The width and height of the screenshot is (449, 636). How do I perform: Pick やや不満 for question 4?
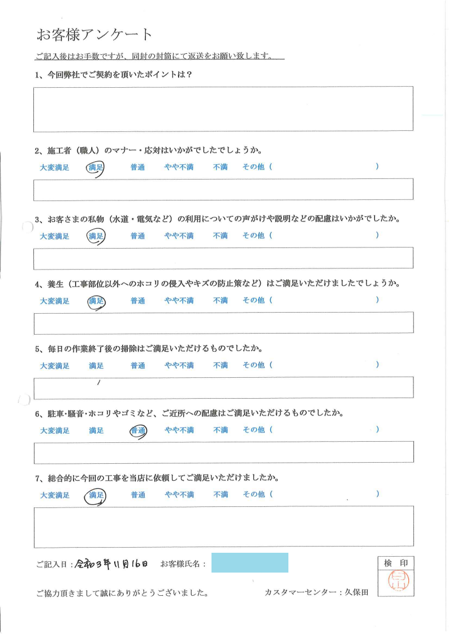click(x=179, y=301)
